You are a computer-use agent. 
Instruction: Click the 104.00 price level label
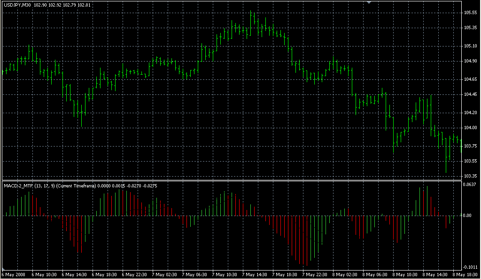pos(471,128)
